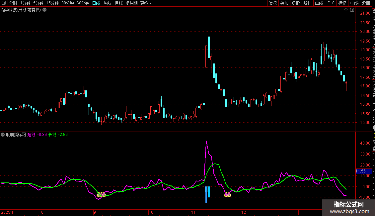Open F10 company info
The width and height of the screenshot is (375, 216).
331,3
